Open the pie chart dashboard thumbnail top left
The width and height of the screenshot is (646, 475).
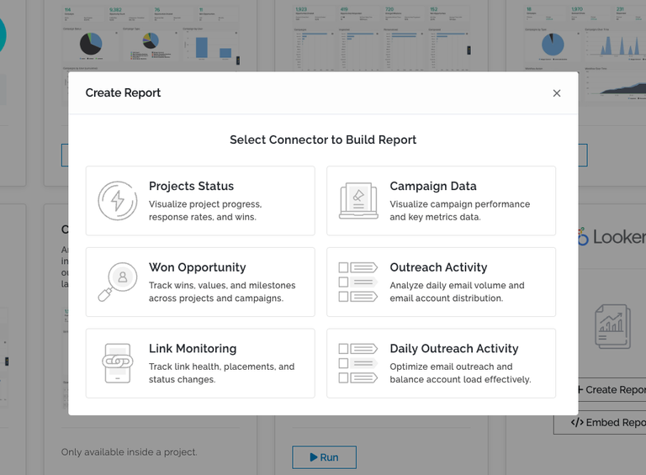pyautogui.click(x=150, y=40)
